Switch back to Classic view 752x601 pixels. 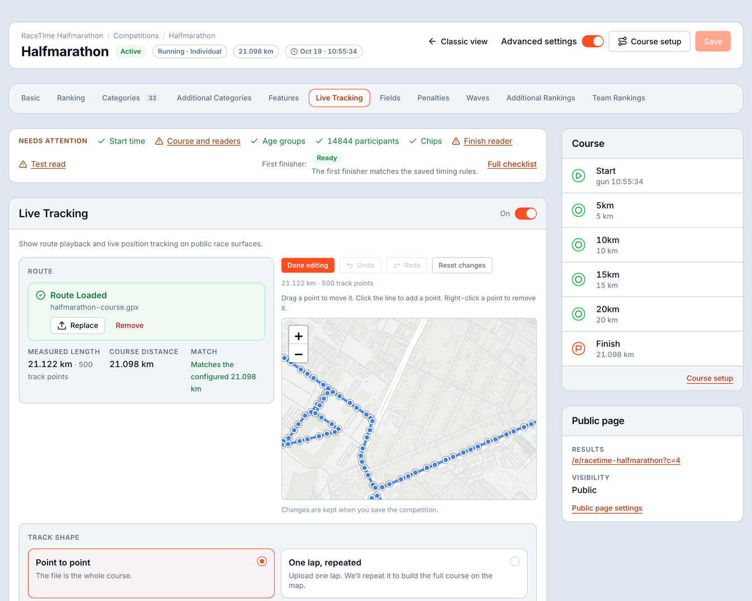458,41
